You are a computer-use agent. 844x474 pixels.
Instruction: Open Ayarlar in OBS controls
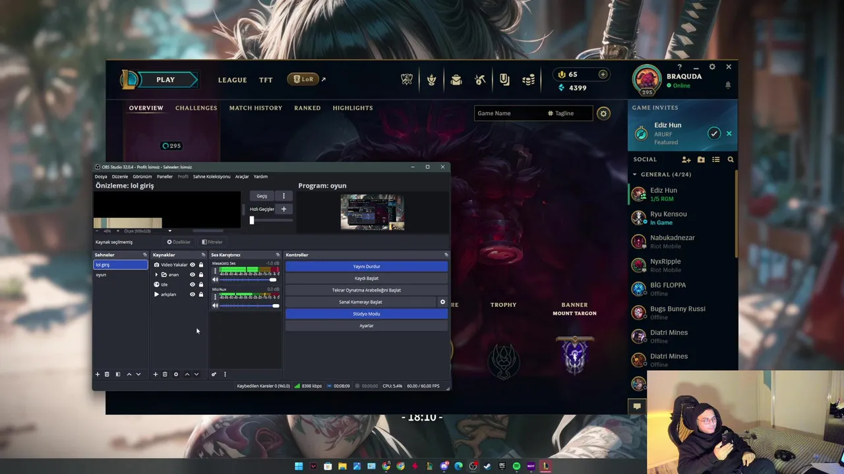(367, 326)
